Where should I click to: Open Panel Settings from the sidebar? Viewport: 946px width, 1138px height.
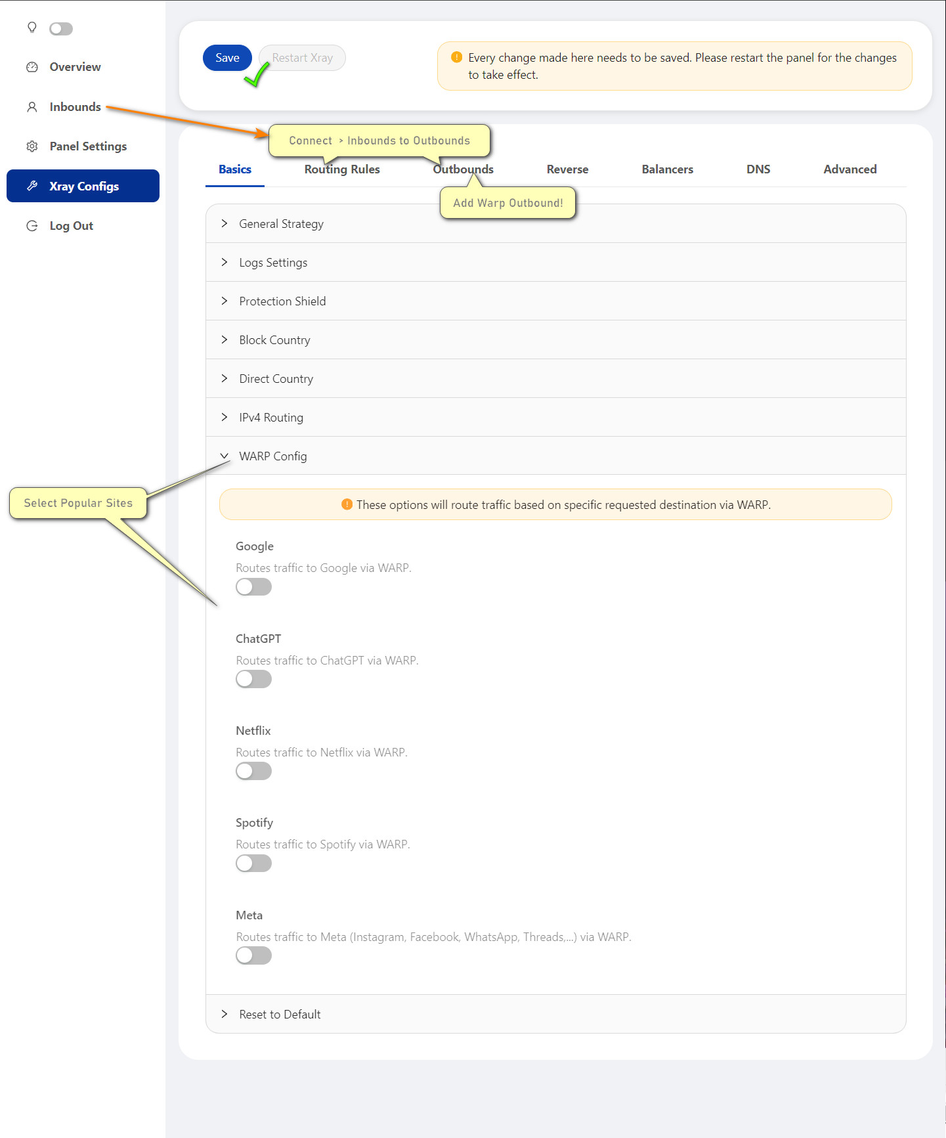[x=83, y=146]
